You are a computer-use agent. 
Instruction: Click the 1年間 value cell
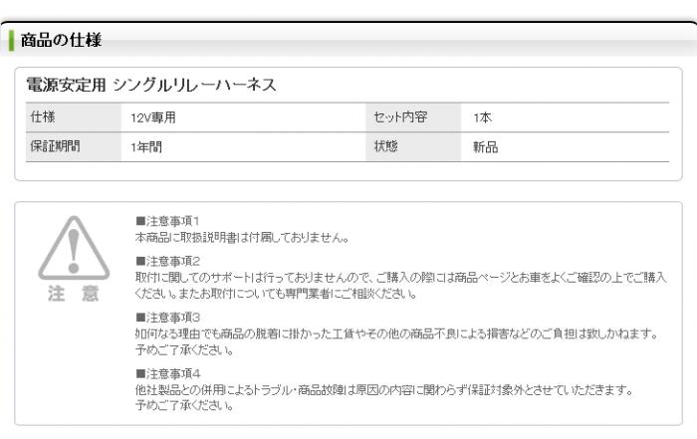[243, 147]
